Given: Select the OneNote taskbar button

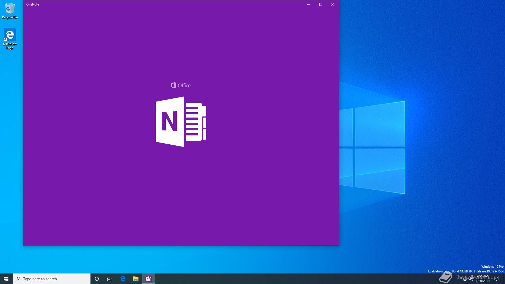Looking at the screenshot, I should point(149,279).
